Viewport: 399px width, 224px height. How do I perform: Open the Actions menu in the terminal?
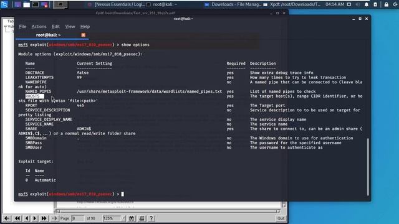click(39, 26)
